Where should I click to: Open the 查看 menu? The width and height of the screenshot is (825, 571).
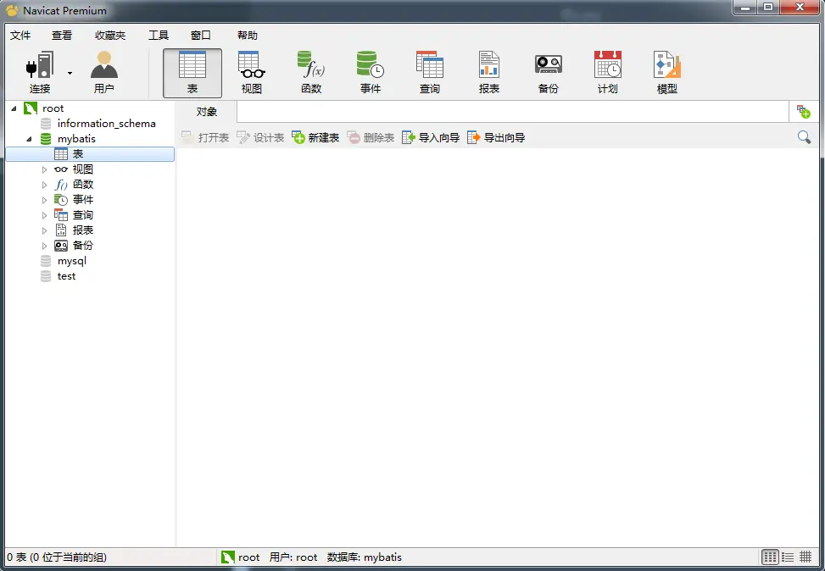click(62, 36)
